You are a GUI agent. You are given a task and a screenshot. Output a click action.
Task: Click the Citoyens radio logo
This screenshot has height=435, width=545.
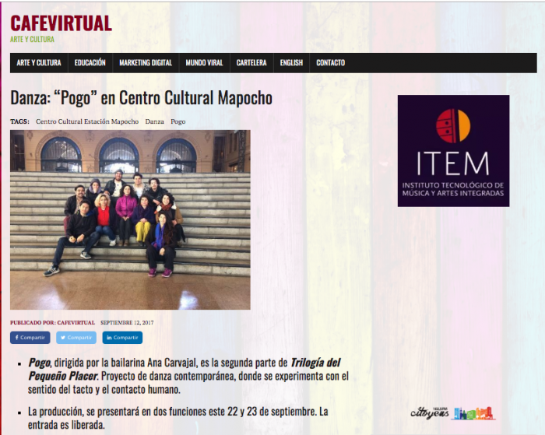(430, 413)
